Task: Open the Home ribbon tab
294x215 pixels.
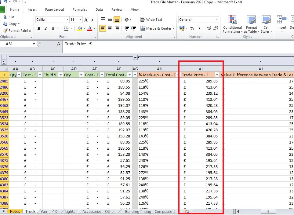Action: [x=15, y=9]
